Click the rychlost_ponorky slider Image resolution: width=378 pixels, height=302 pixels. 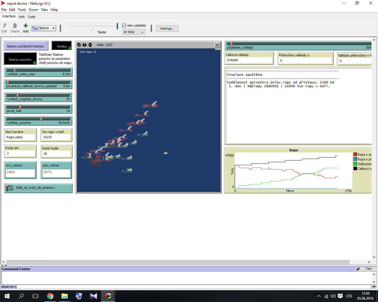click(x=38, y=119)
